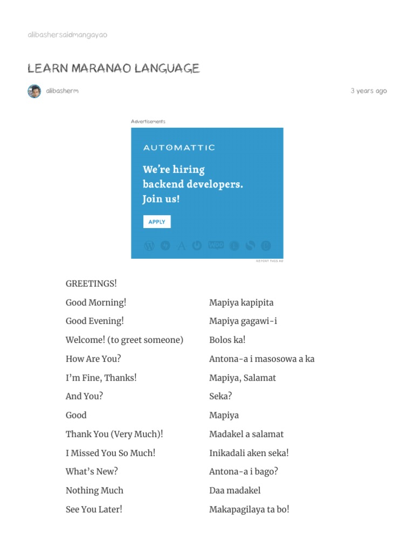This screenshot has width=414, height=552.
Task: Click the phrase 'Mapiya kapipita'
Action: click(x=241, y=302)
